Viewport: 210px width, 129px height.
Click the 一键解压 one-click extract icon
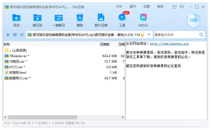pos(59,18)
